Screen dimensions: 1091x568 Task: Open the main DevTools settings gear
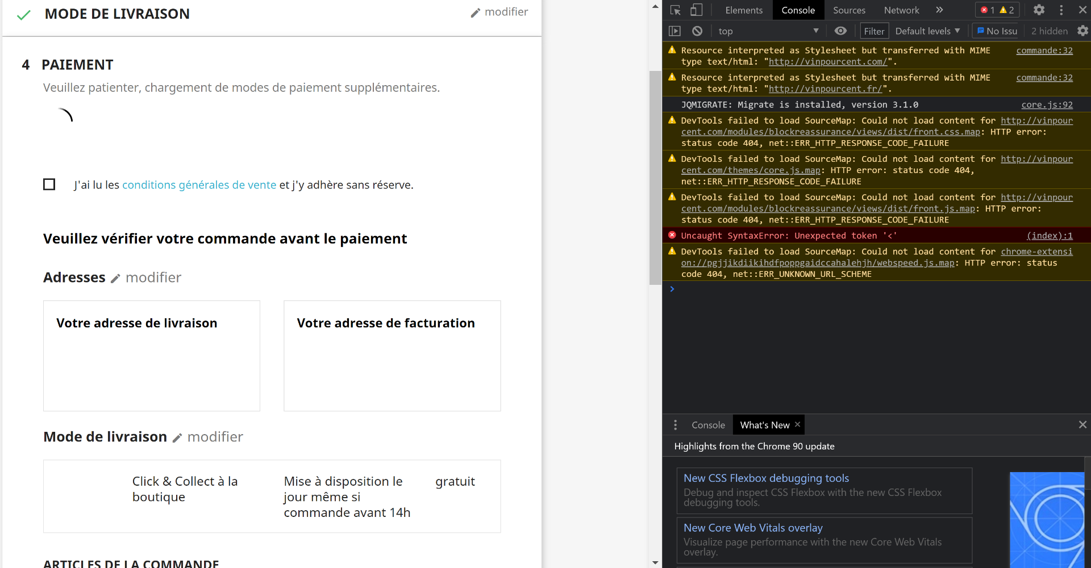[1039, 10]
